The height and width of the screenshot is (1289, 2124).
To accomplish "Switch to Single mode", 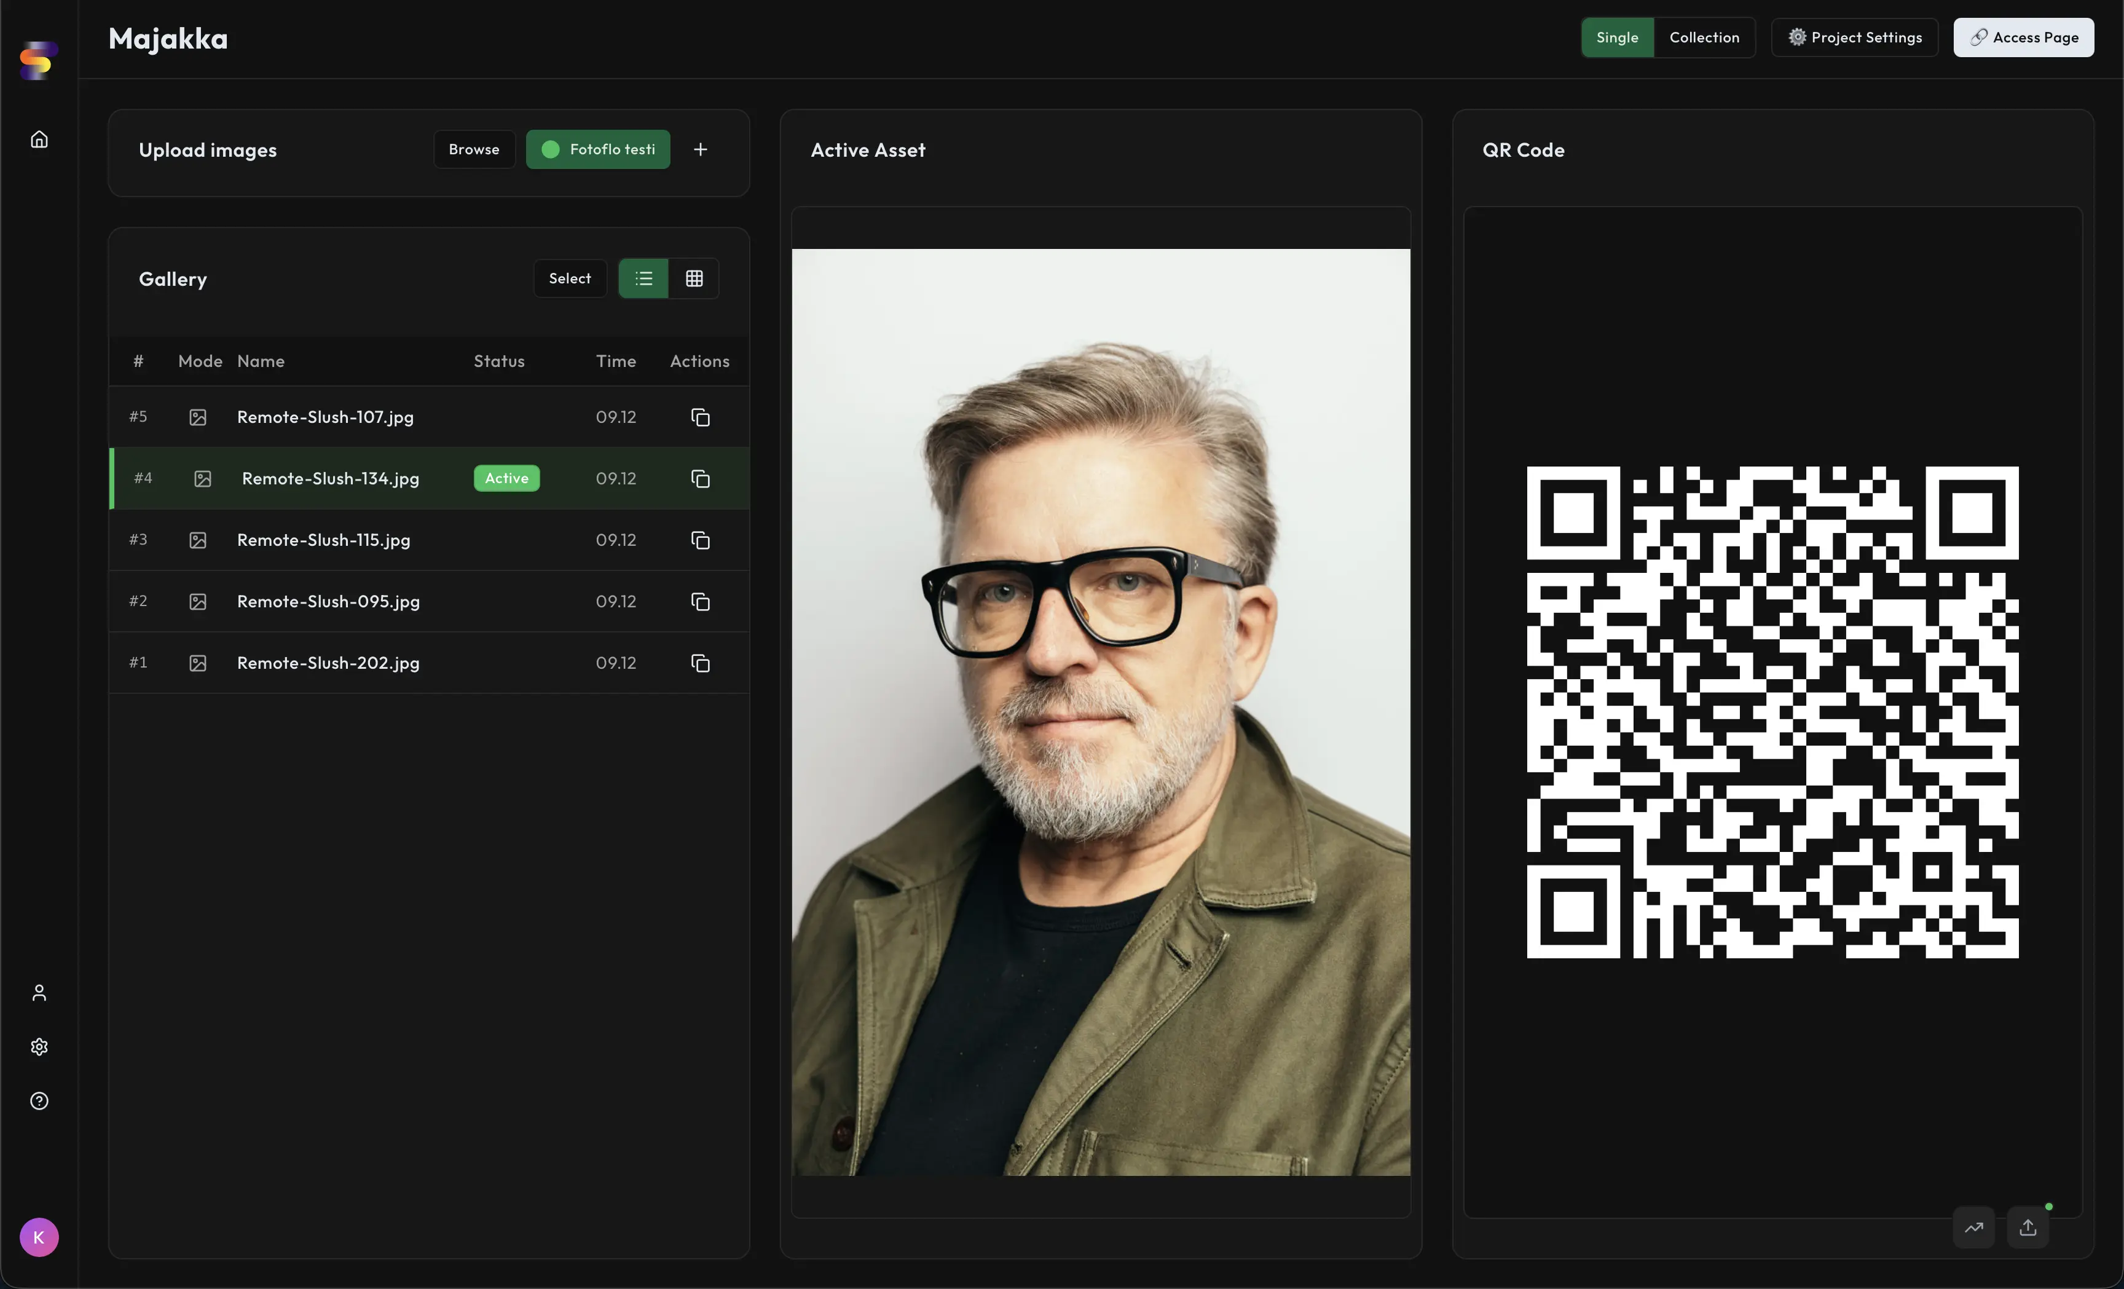I will tap(1617, 37).
